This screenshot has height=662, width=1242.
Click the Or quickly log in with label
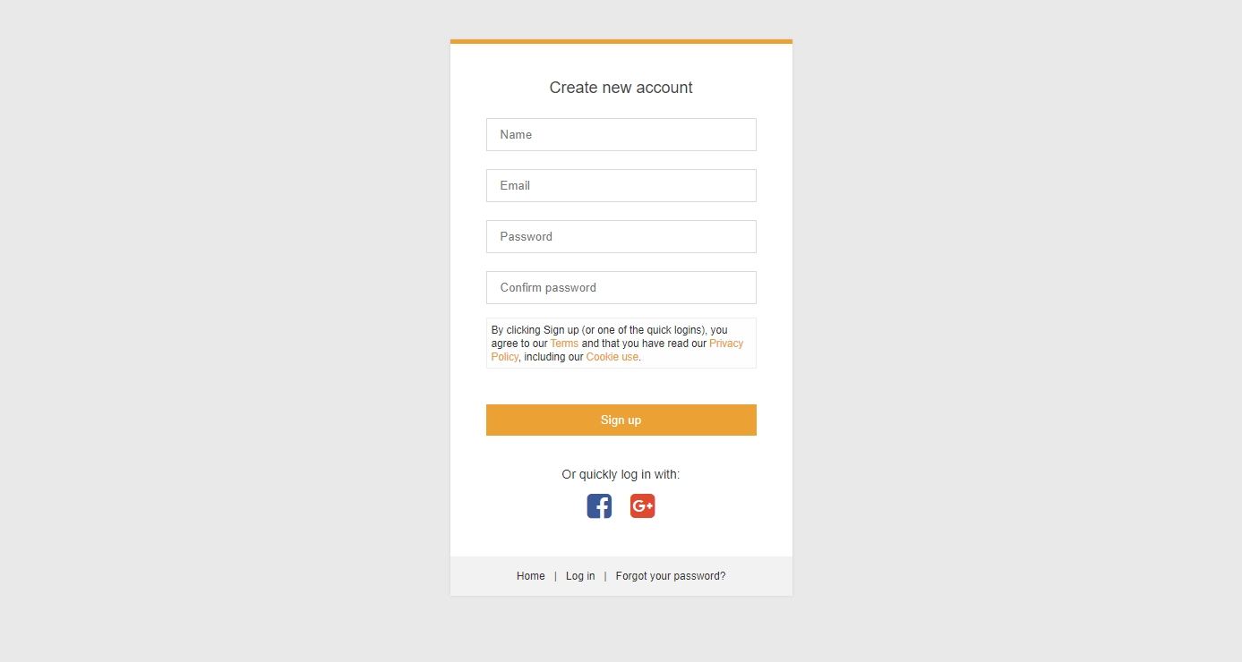point(621,474)
